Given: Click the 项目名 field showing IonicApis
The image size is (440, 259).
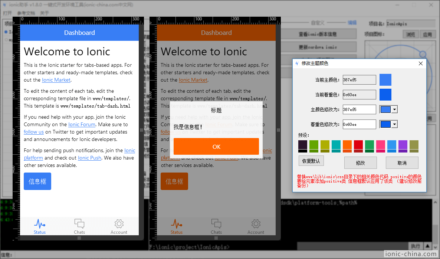Looking at the screenshot, I should [x=411, y=24].
